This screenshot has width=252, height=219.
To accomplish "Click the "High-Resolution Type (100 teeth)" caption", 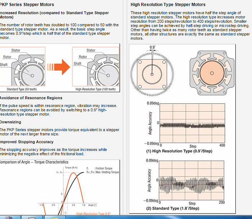I will (96, 89).
